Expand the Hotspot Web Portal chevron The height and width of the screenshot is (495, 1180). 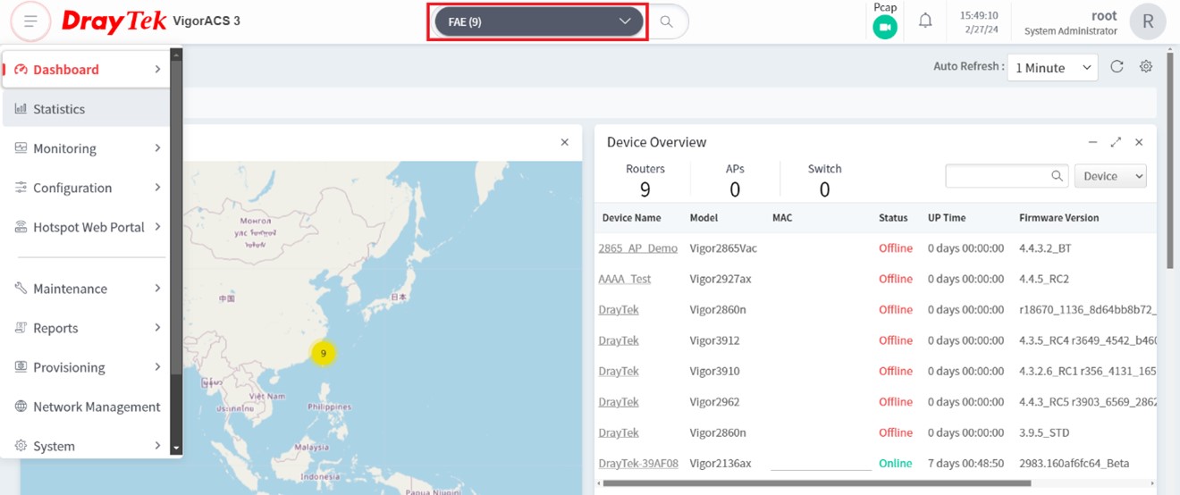click(x=157, y=226)
